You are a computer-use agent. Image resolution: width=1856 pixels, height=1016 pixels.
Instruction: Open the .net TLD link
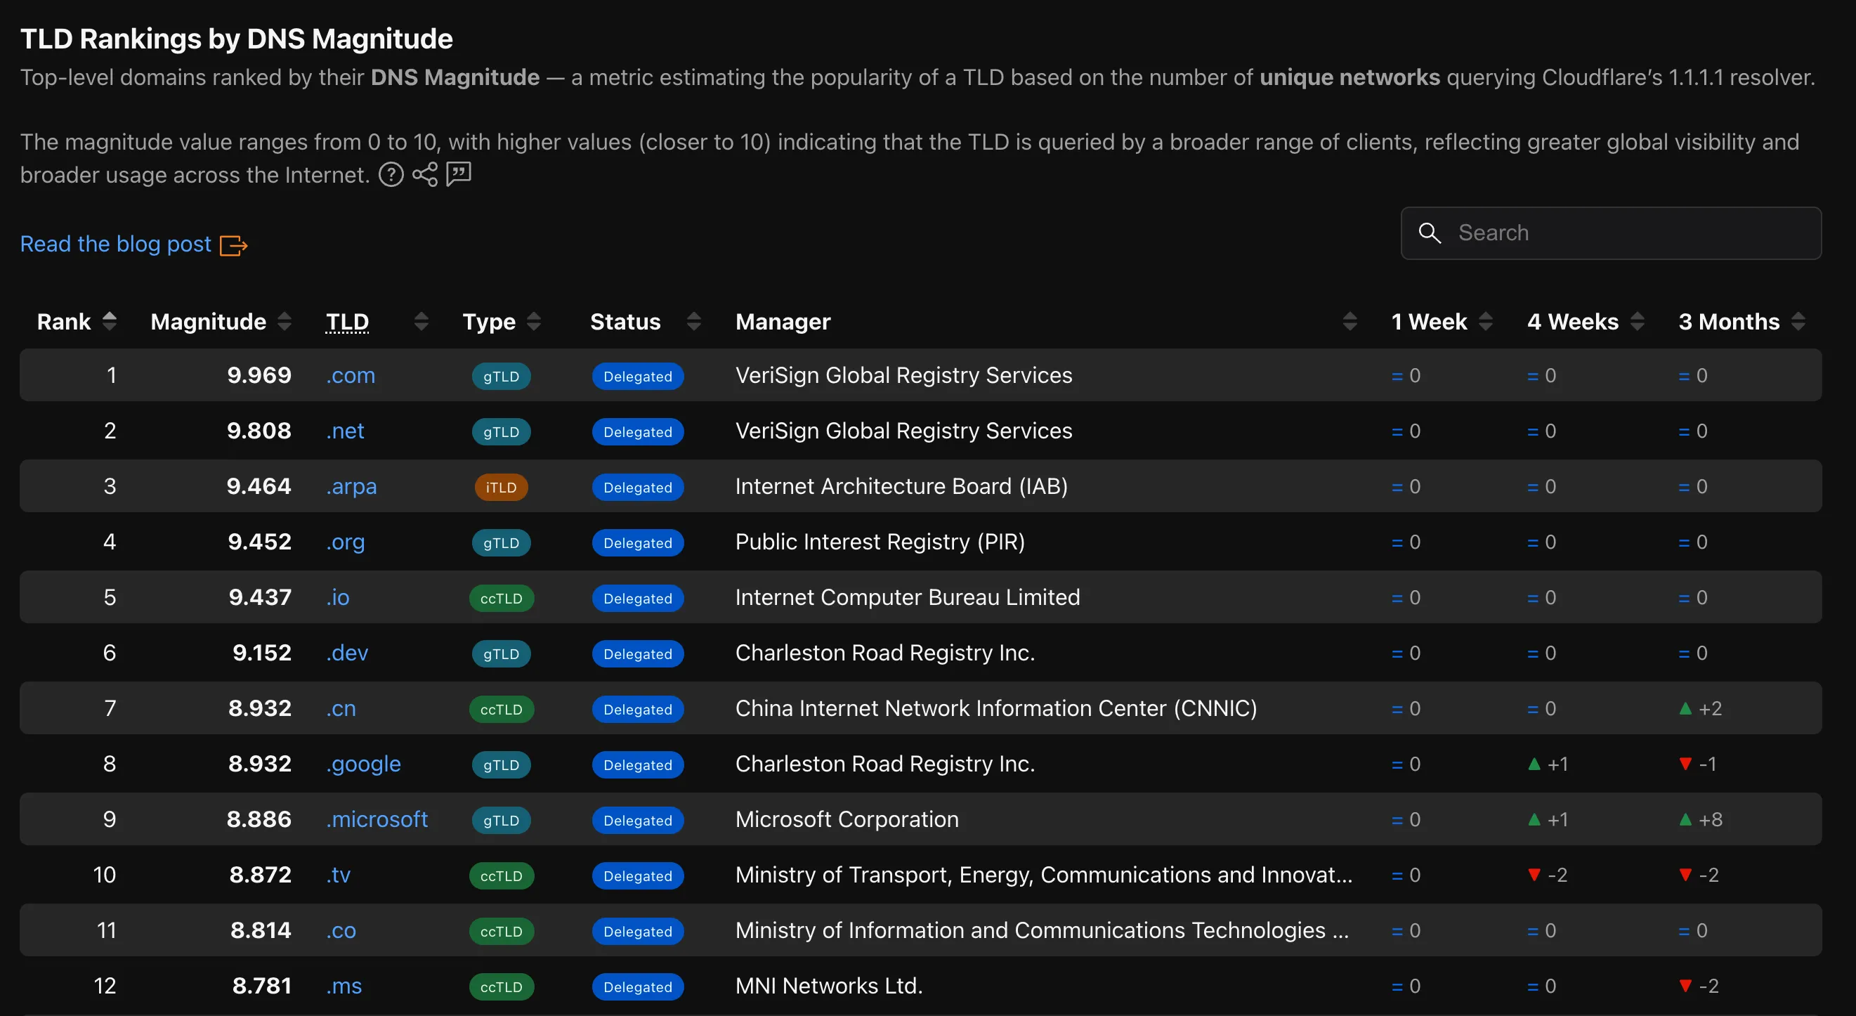pyautogui.click(x=344, y=431)
